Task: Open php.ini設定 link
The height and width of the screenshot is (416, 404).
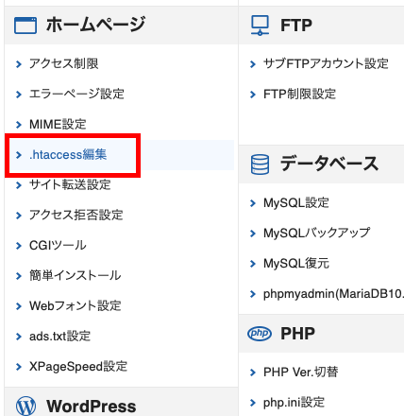Action: [x=294, y=402]
